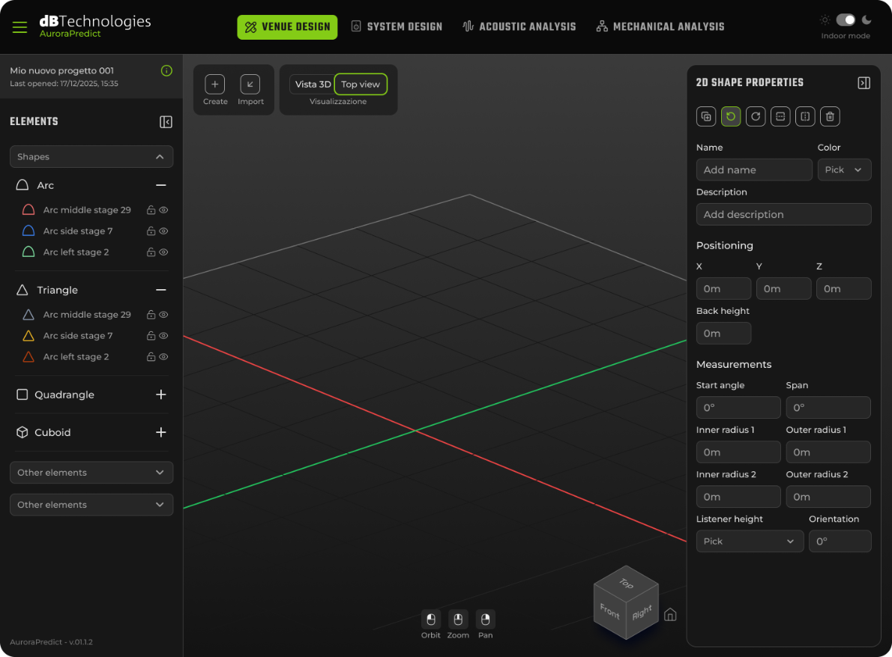Hide triangle Arc middle stage 29
This screenshot has width=892, height=657.
(x=163, y=315)
